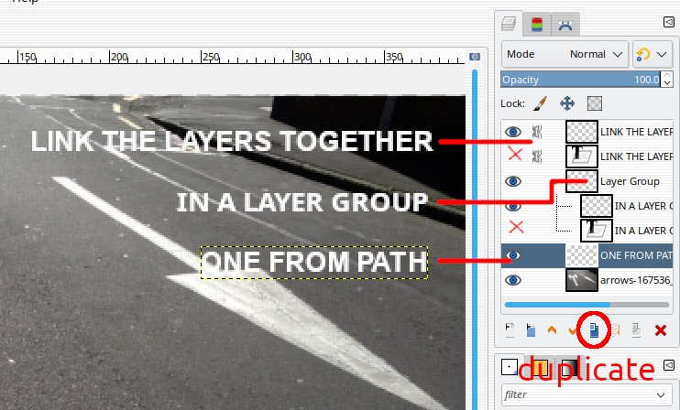Click the LINK THE LAYERS TOGETHER canvas text
Viewport: 680px width, 410px height.
point(232,141)
